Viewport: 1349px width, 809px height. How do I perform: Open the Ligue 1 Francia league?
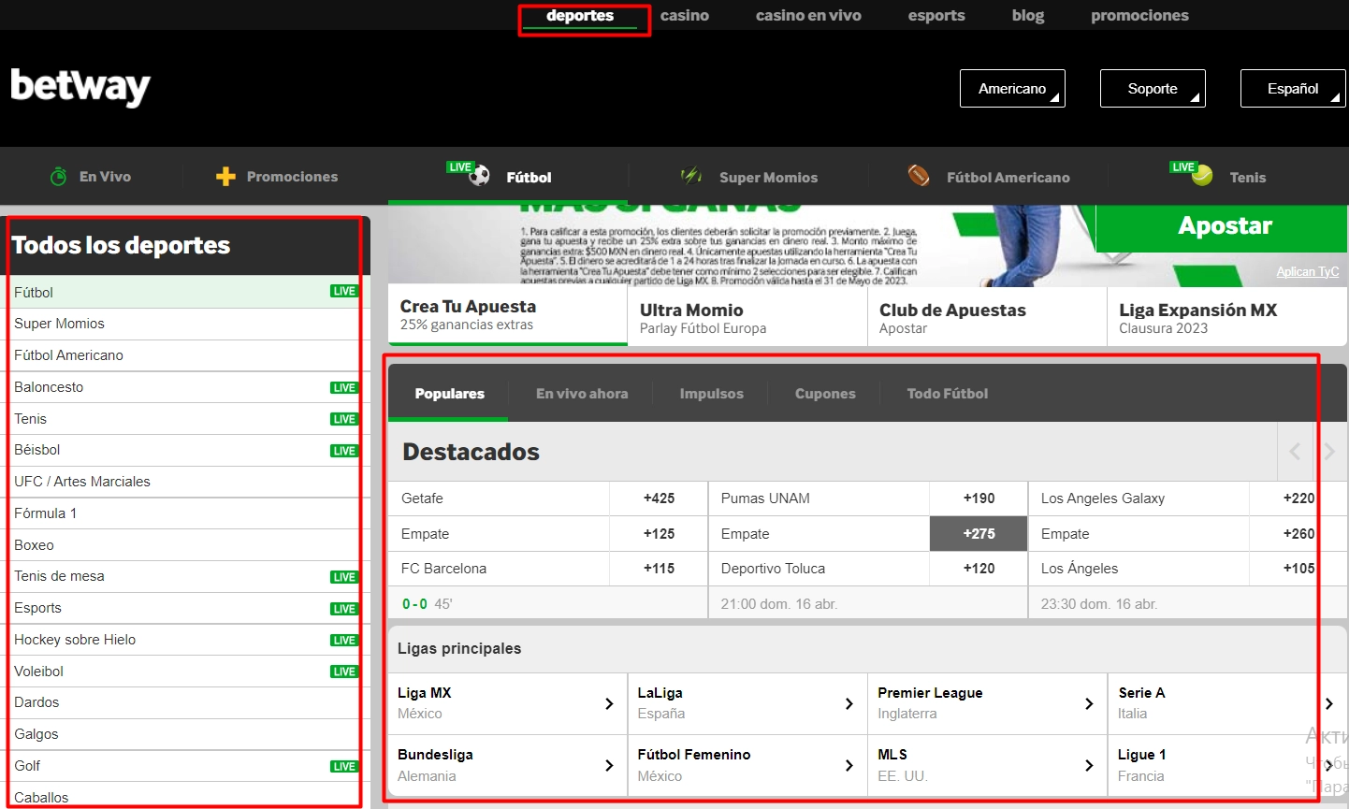(x=1227, y=765)
